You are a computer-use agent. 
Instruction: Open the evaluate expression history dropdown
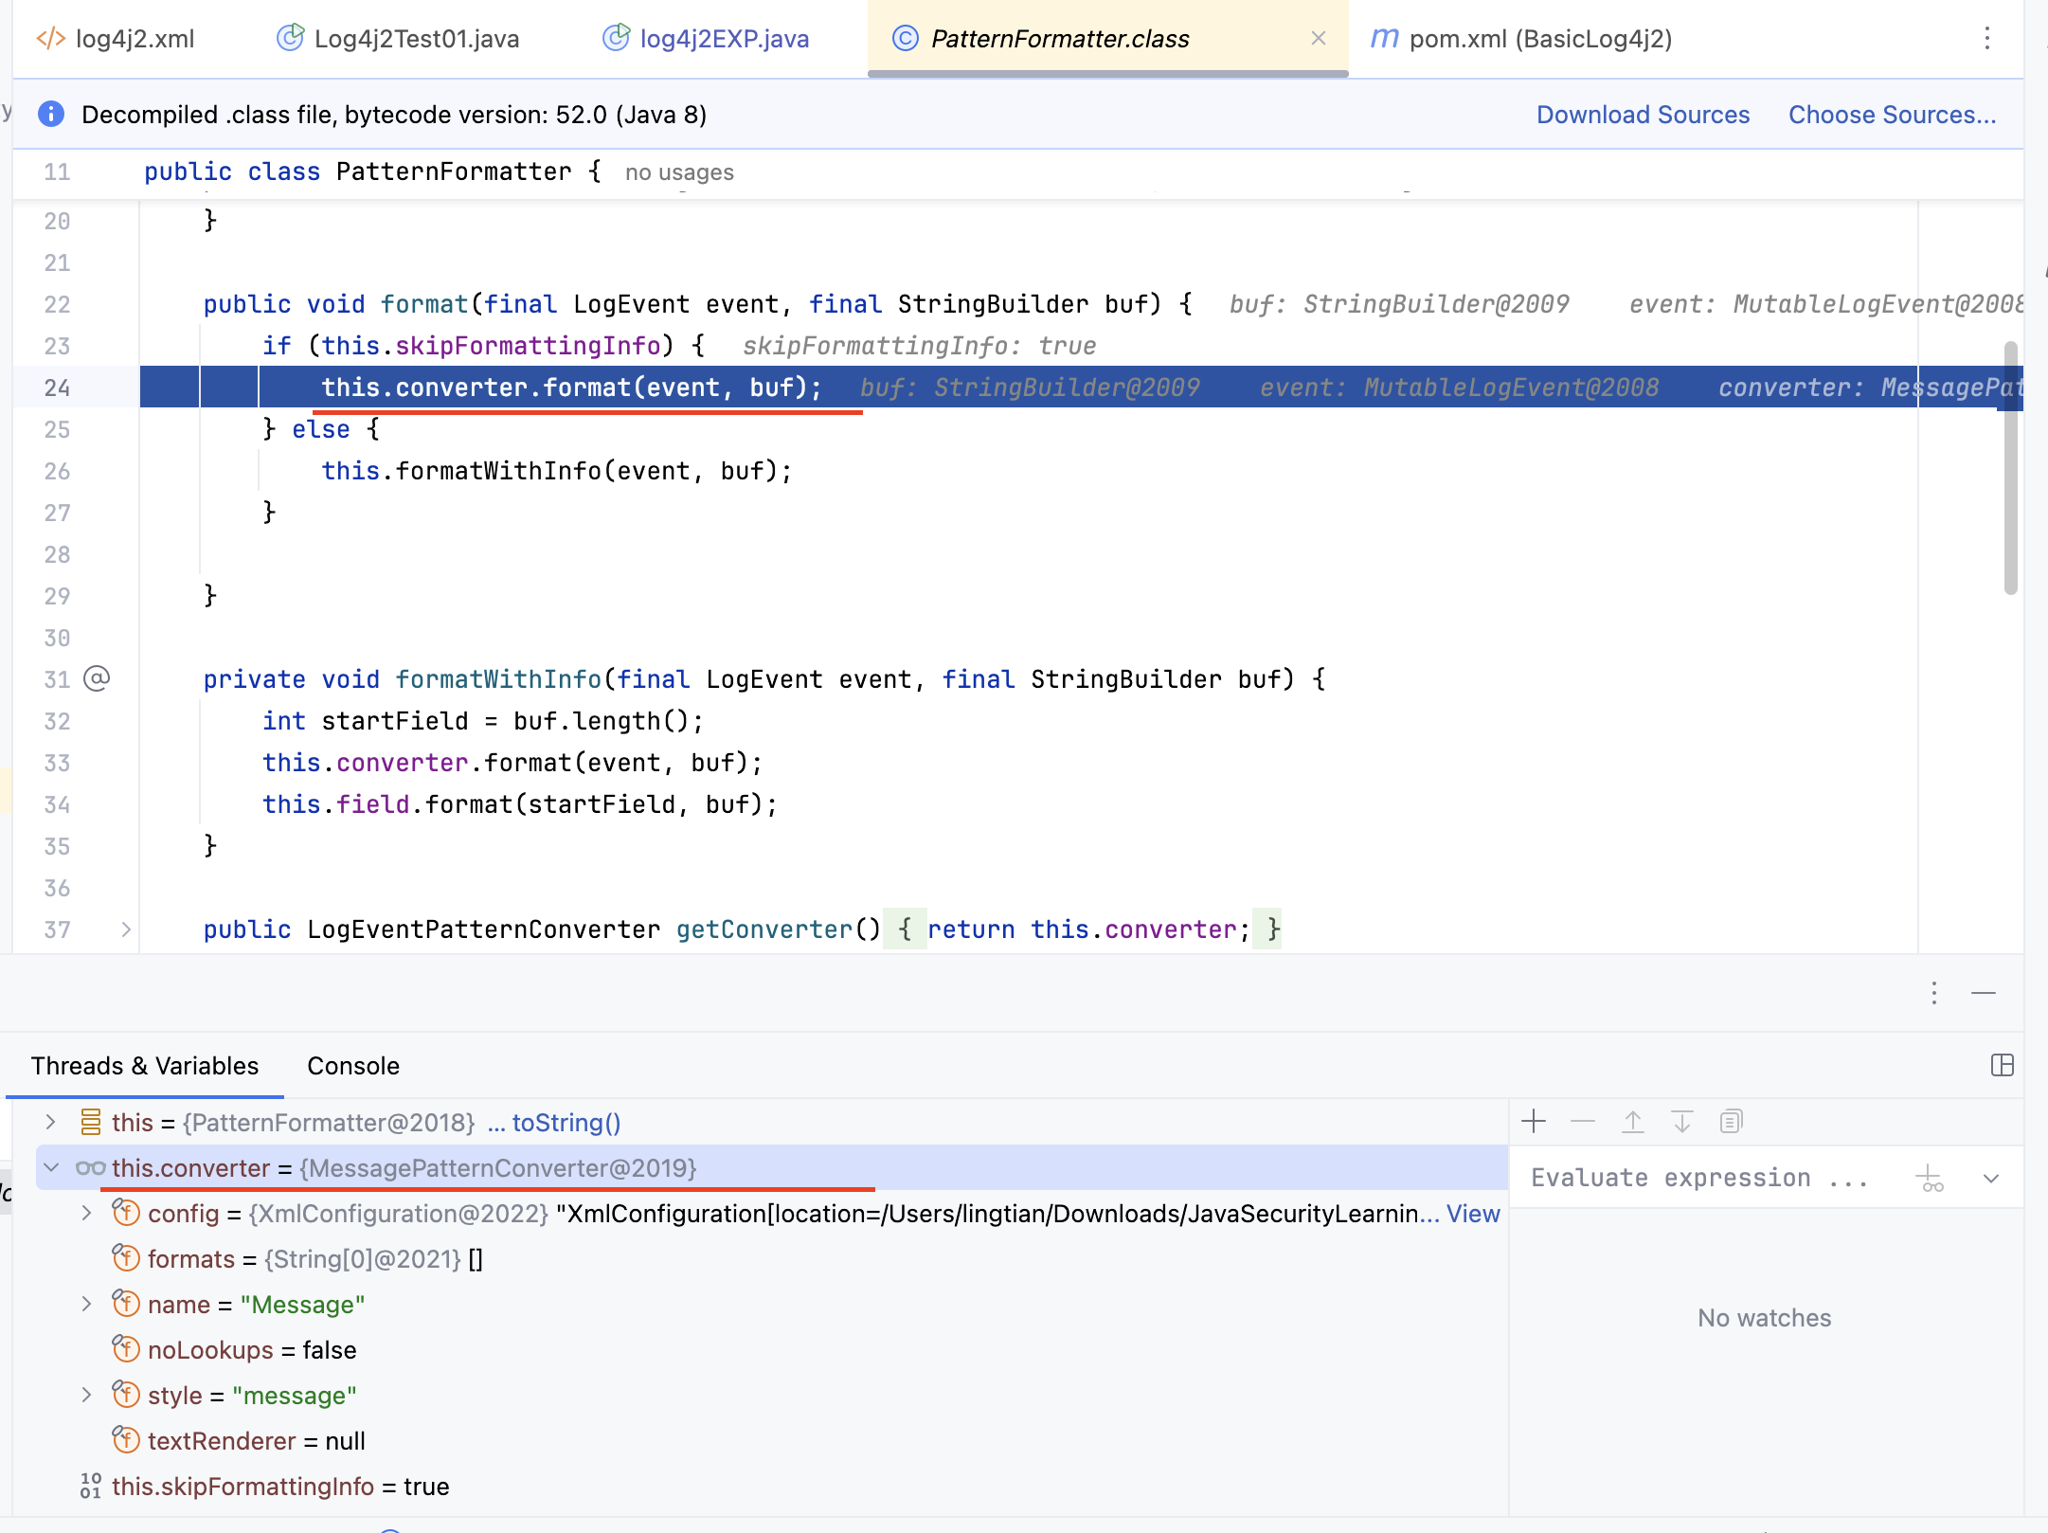(x=1990, y=1179)
